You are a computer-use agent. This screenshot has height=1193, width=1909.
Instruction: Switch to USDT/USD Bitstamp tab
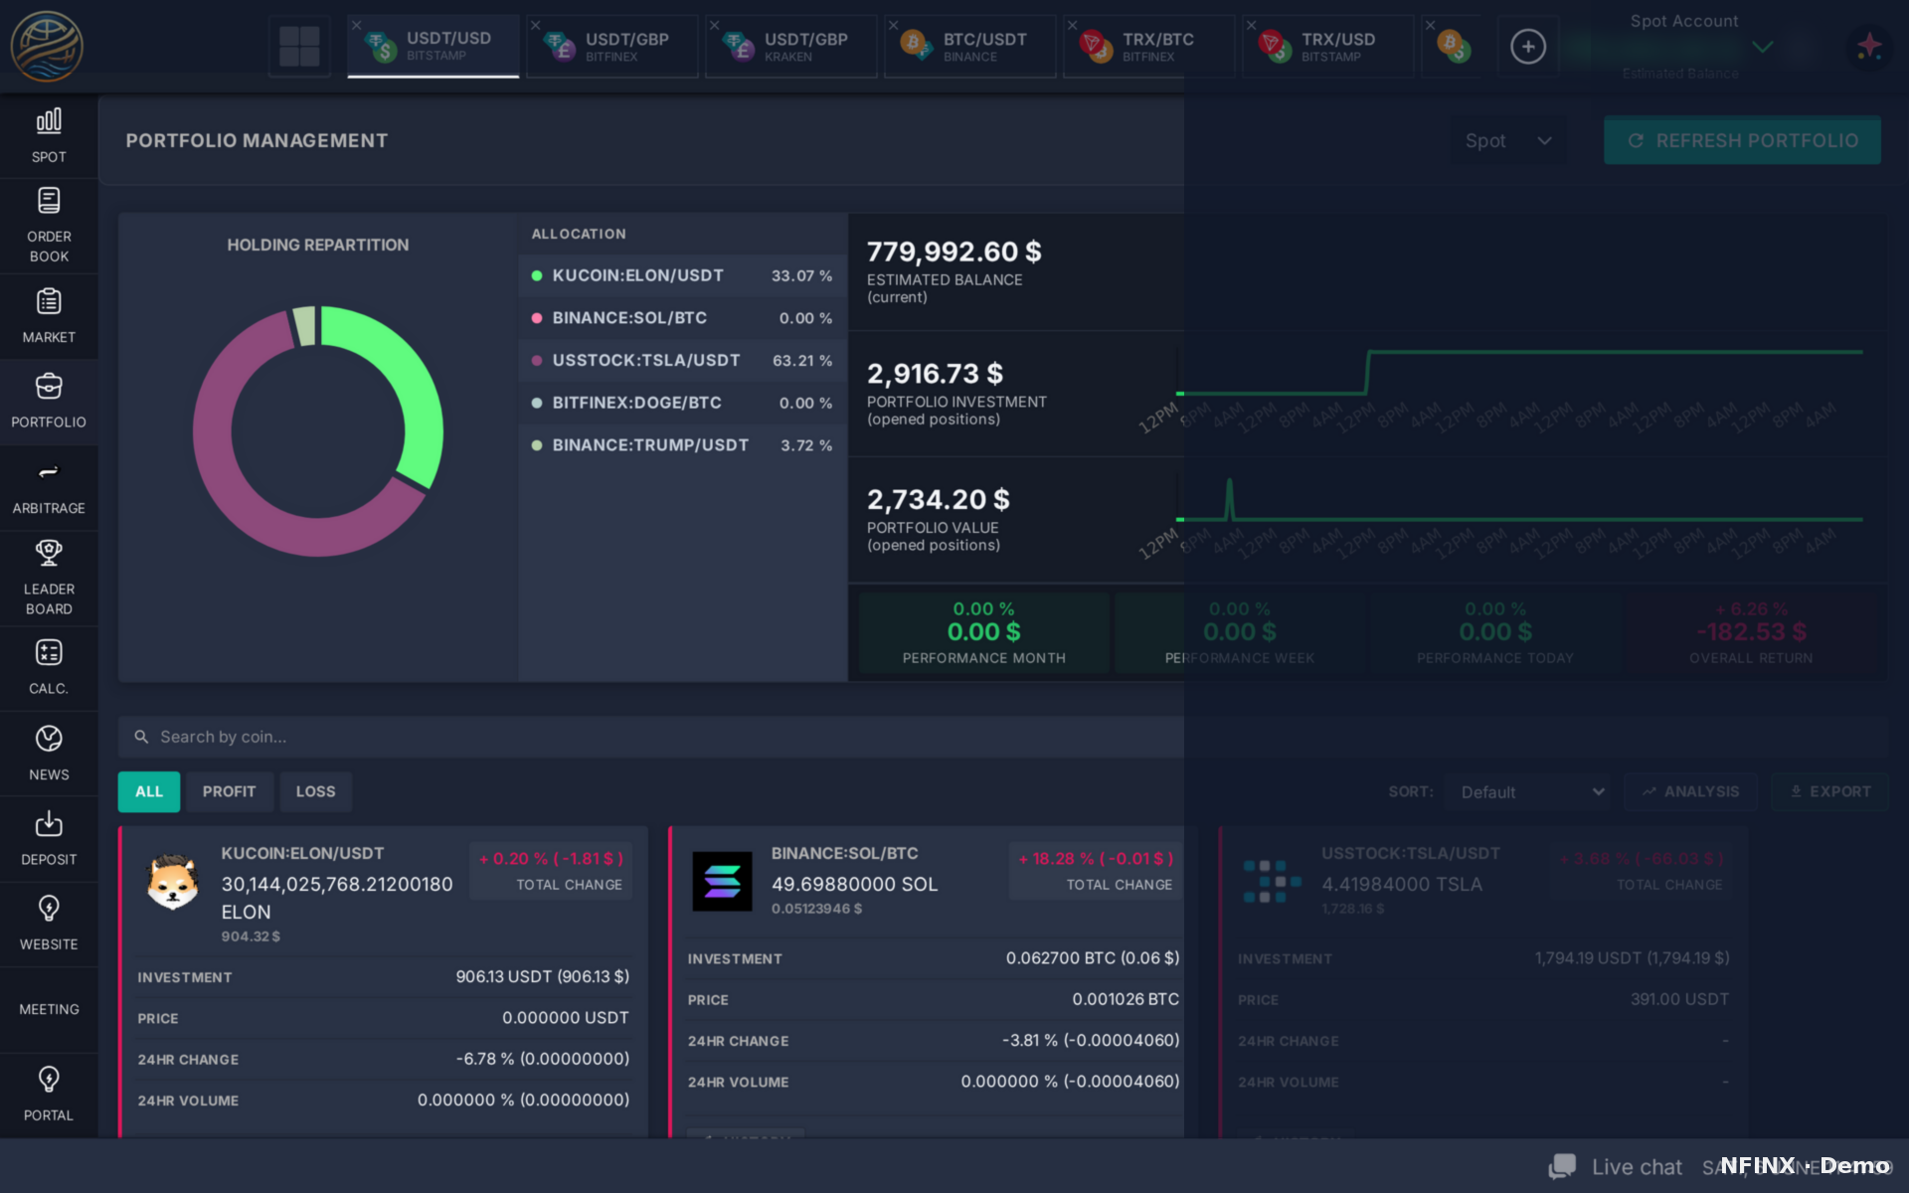pos(434,46)
